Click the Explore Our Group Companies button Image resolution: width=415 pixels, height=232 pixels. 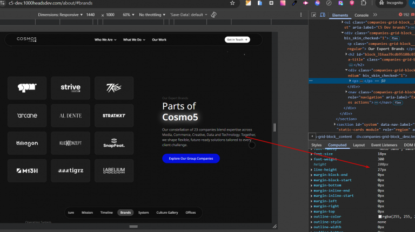(x=191, y=158)
